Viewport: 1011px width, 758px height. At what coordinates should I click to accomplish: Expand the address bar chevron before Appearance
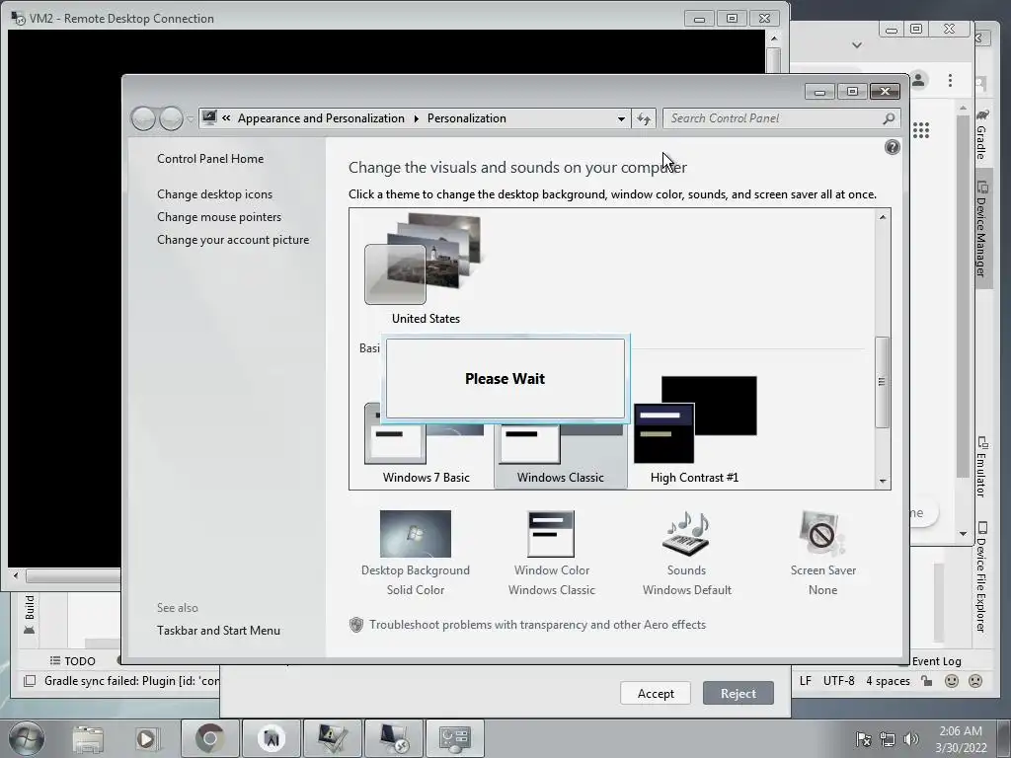coord(226,118)
